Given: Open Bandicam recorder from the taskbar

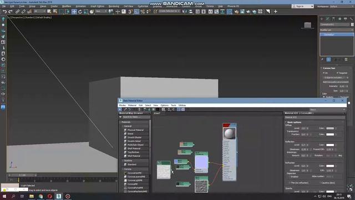Looking at the screenshot, I should [x=68, y=196].
